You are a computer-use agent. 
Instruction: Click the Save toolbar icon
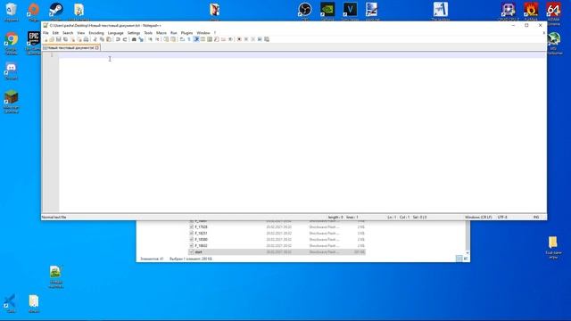pyautogui.click(x=59, y=39)
